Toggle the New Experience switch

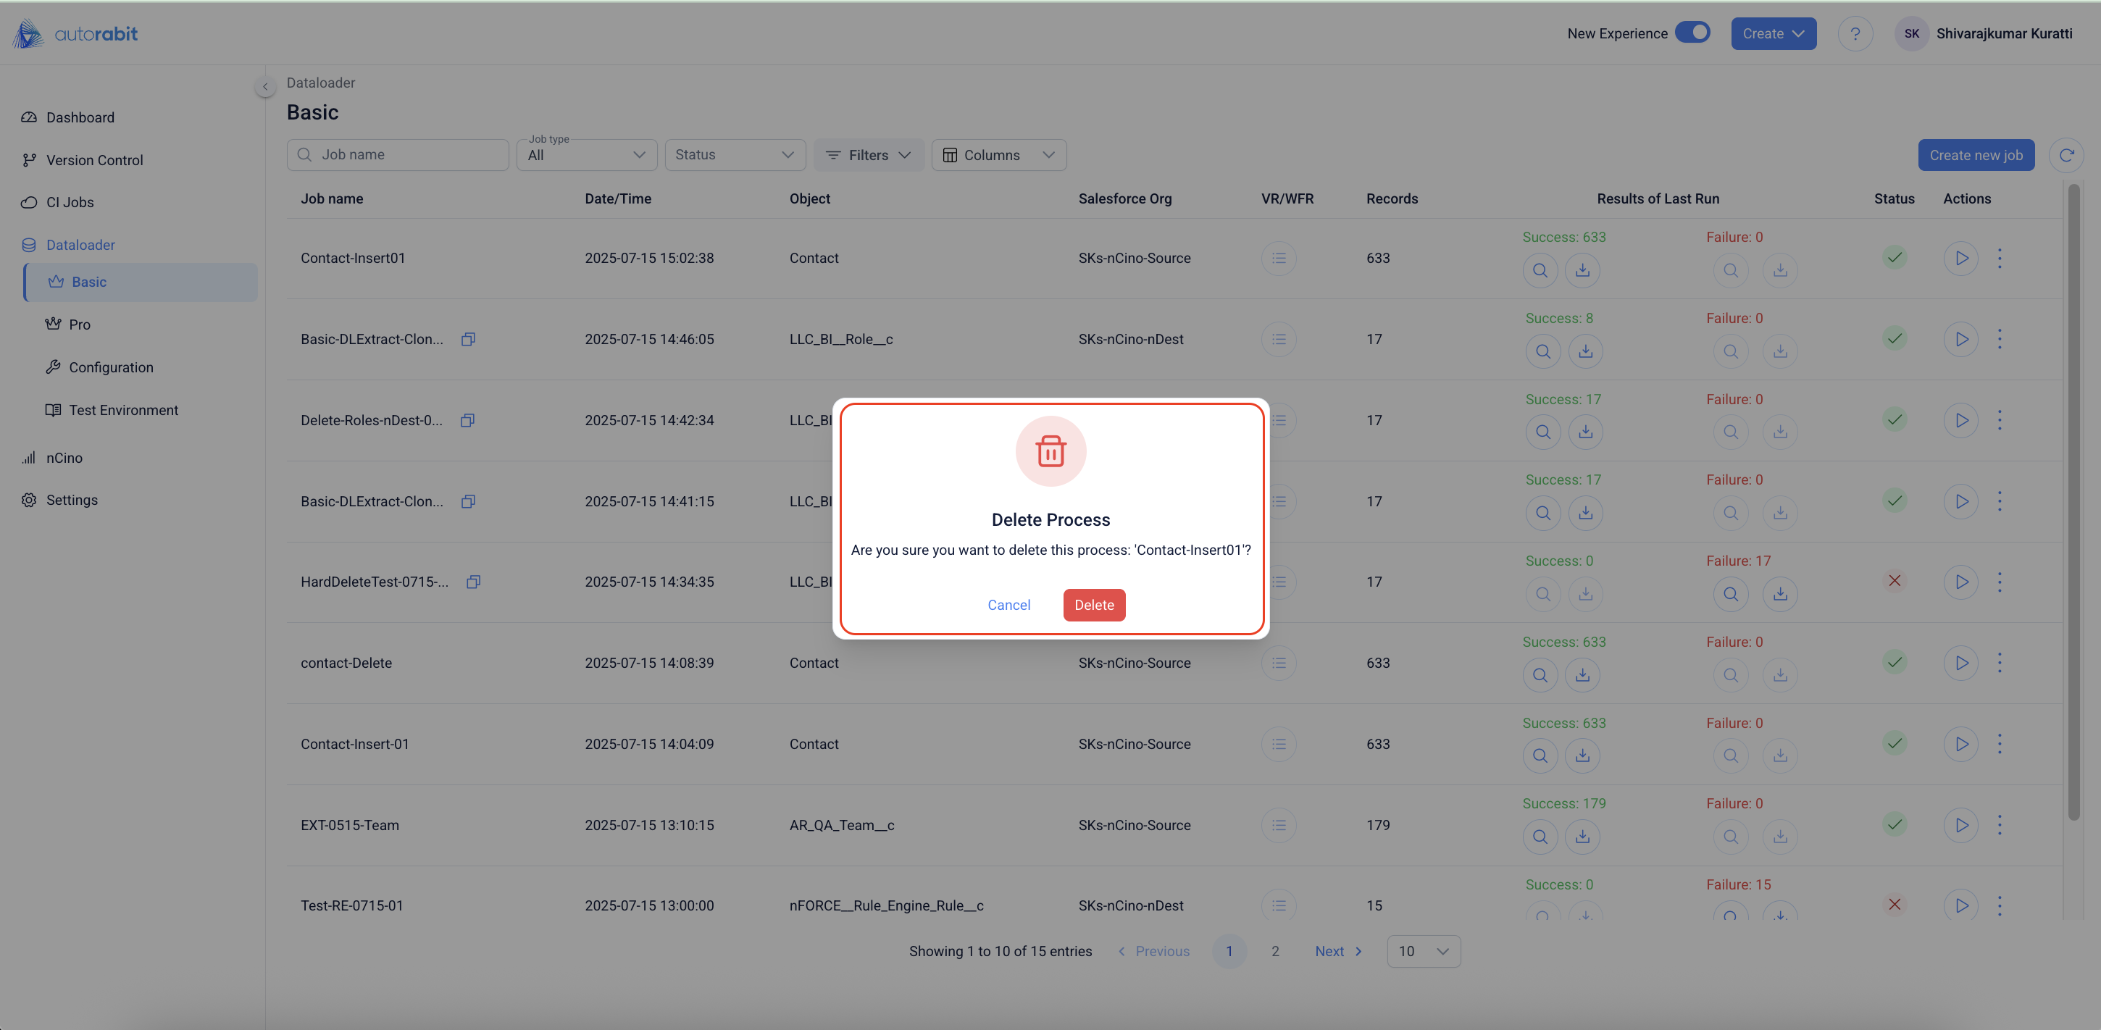(1692, 33)
